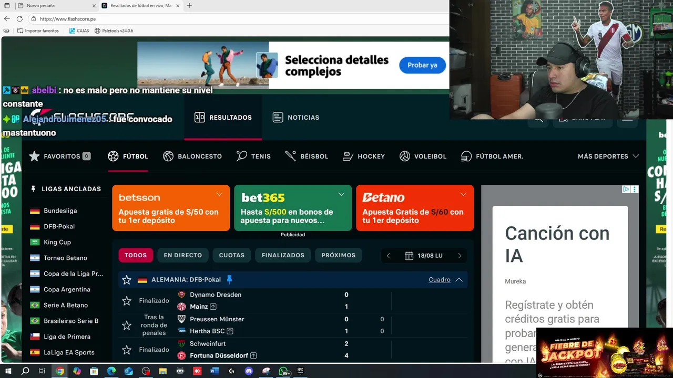Go back using the browser back arrow
The image size is (673, 378).
coord(7,19)
